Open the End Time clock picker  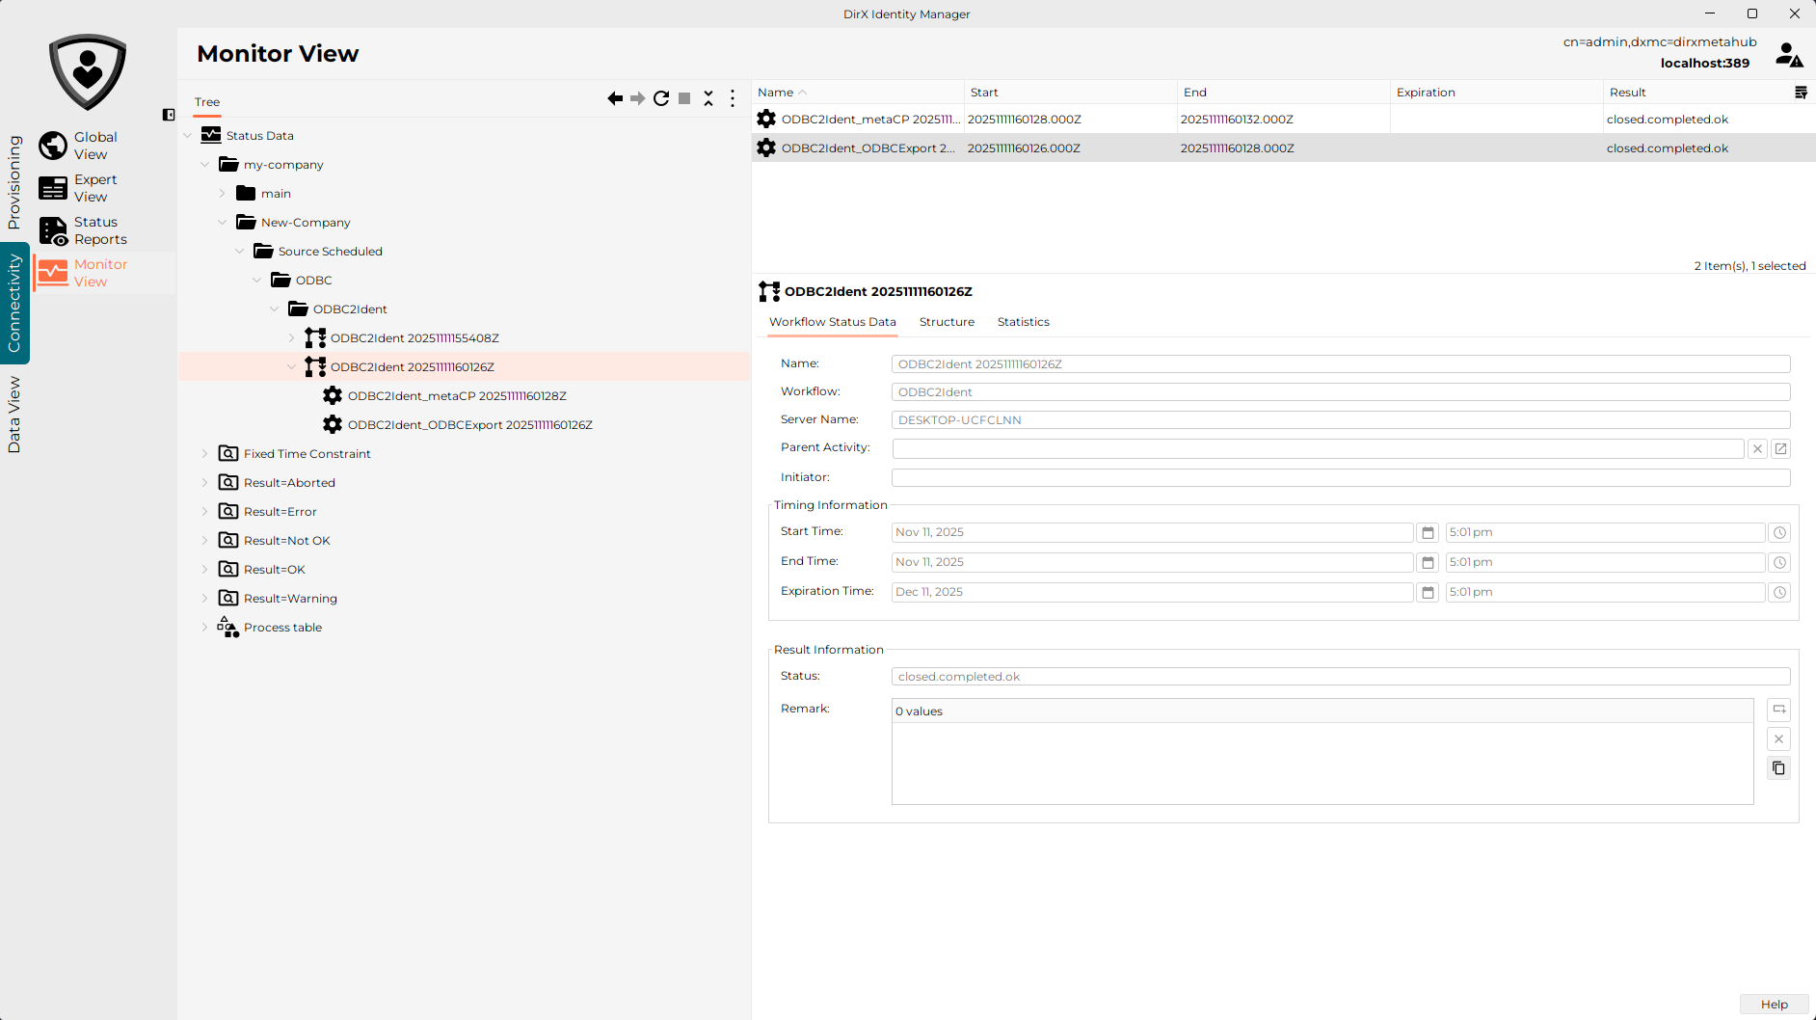coord(1780,563)
